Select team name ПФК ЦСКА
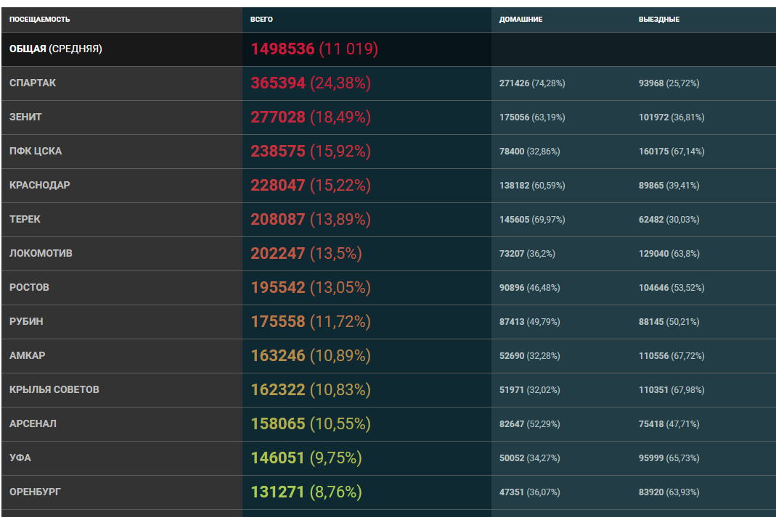Screen dimensions: 776x517 (36, 152)
